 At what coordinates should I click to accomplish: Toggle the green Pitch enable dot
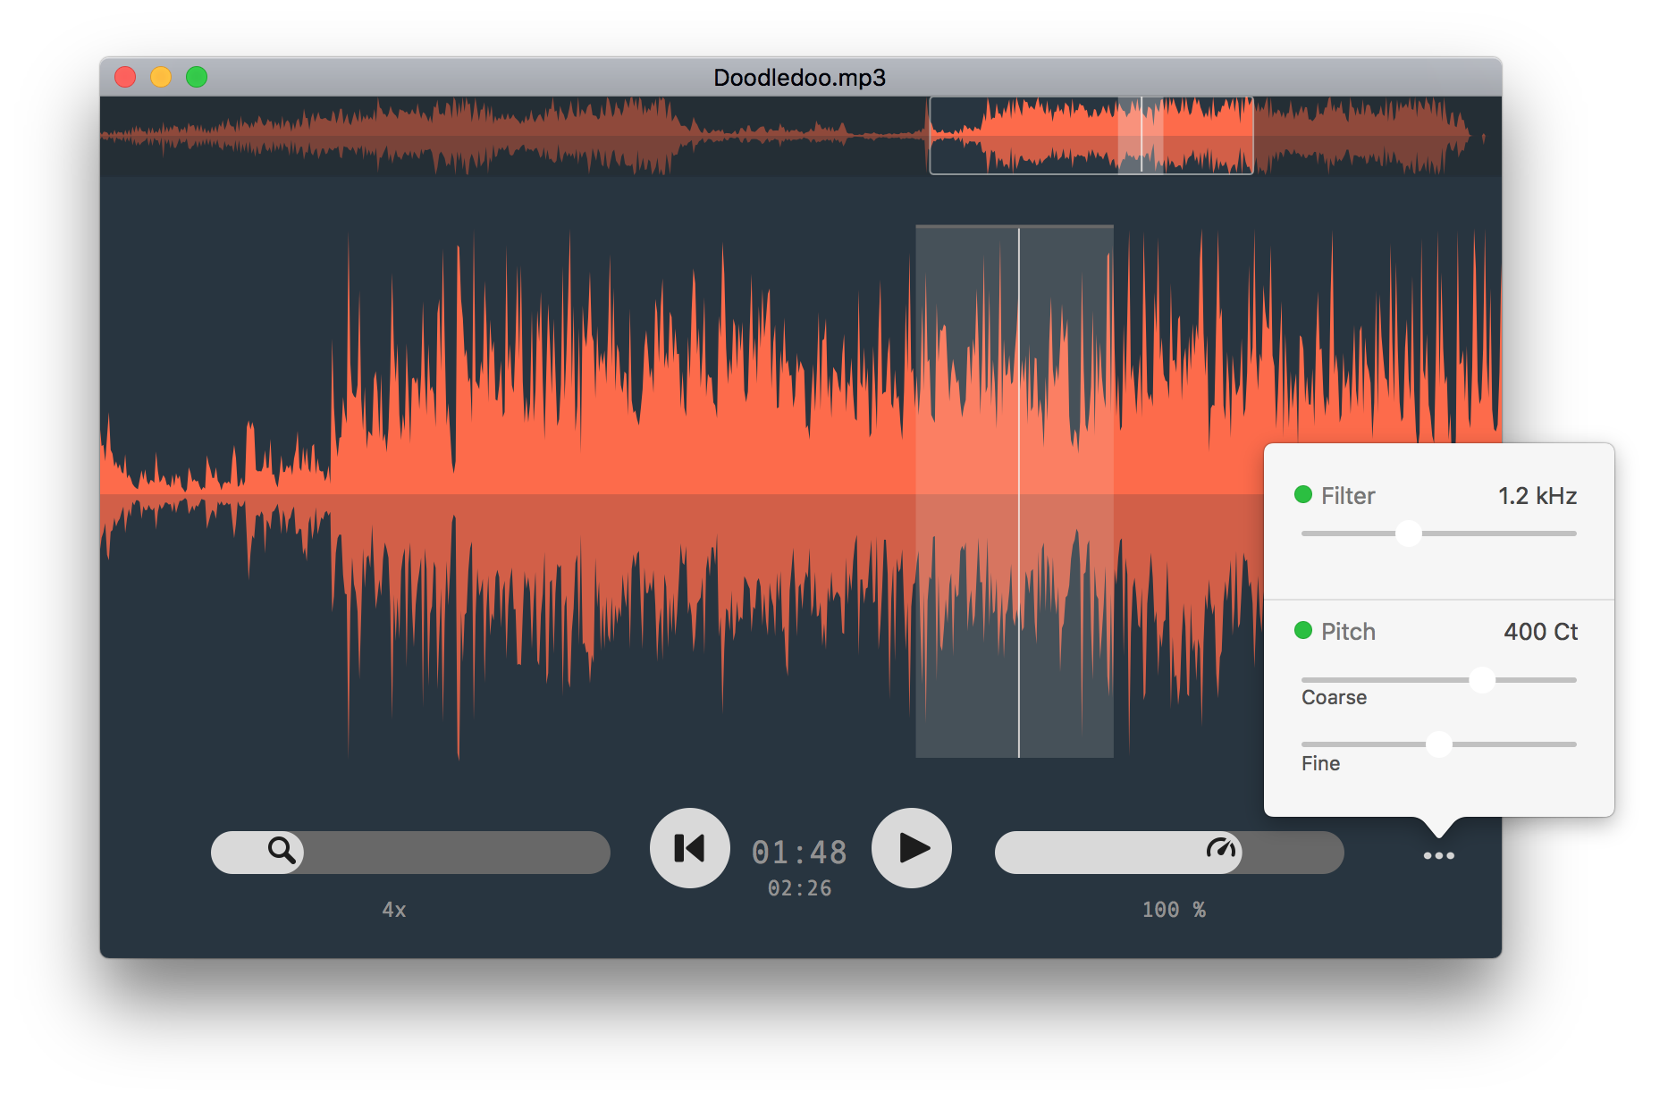pos(1303,630)
